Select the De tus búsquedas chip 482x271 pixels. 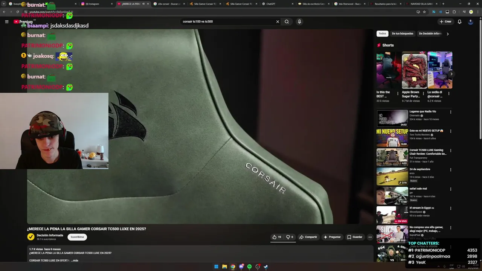point(403,33)
